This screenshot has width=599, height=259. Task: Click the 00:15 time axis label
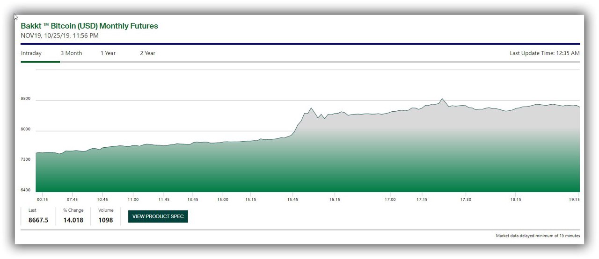click(x=43, y=200)
